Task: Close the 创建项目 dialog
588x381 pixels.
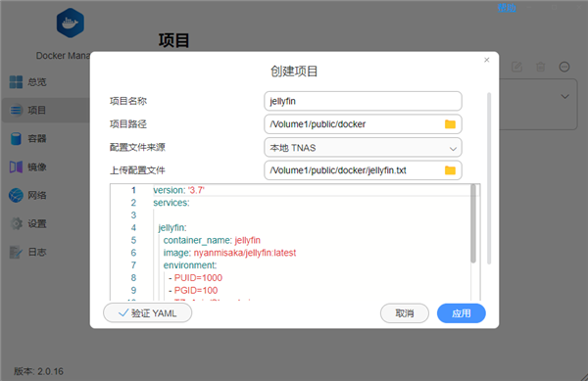Action: coord(487,60)
